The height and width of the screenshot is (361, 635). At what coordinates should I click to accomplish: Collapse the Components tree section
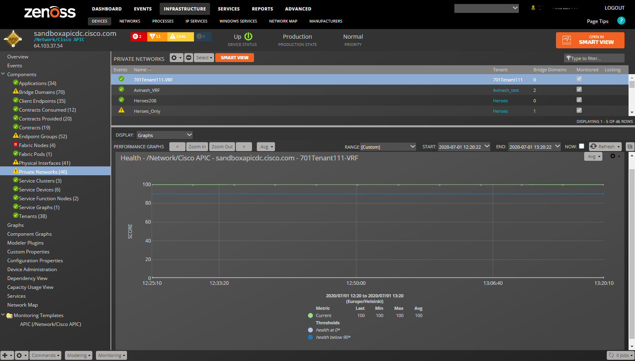pyautogui.click(x=3, y=74)
